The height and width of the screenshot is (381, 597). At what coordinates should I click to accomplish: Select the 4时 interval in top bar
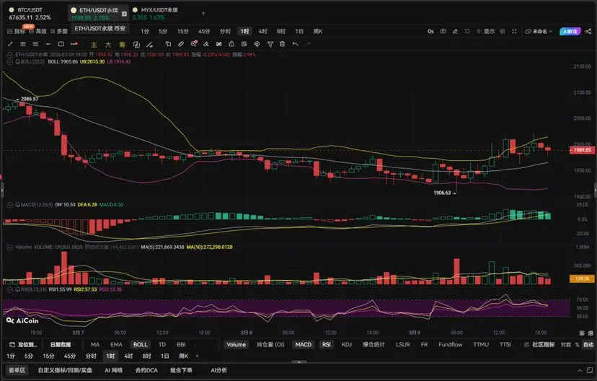[x=262, y=31]
